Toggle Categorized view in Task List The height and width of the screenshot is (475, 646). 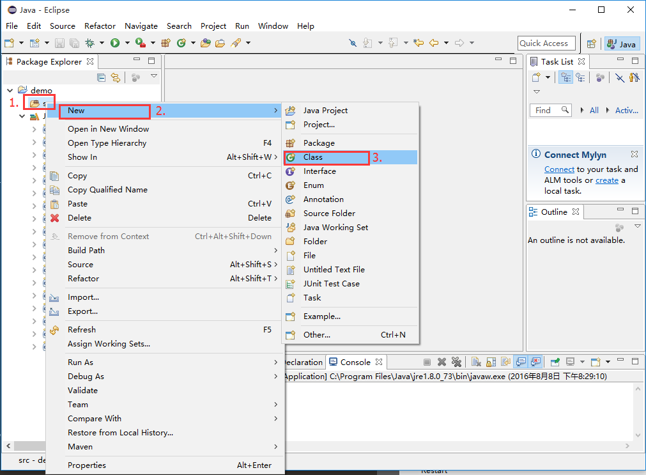tap(566, 77)
